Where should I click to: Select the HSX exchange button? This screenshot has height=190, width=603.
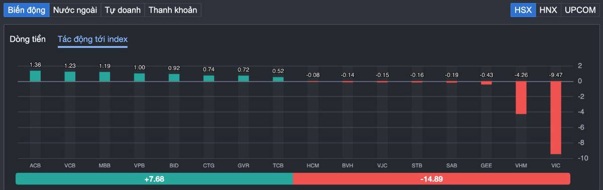[x=523, y=10]
